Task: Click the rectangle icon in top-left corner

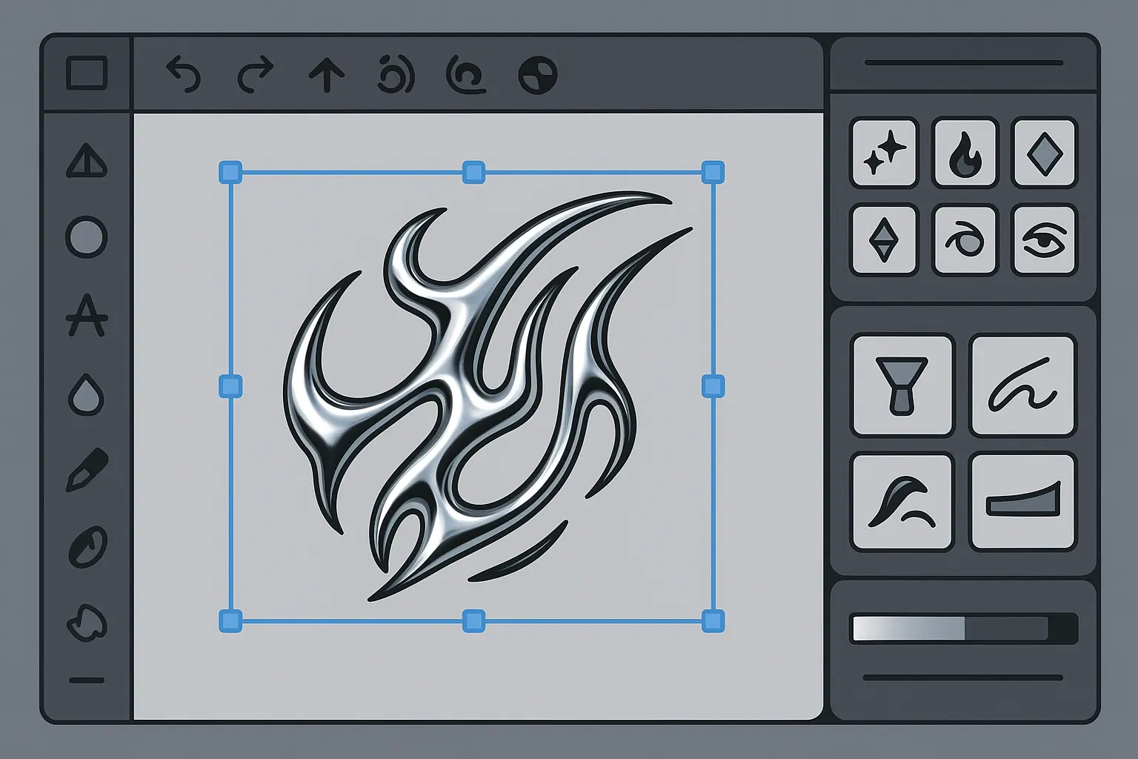Action: tap(87, 73)
